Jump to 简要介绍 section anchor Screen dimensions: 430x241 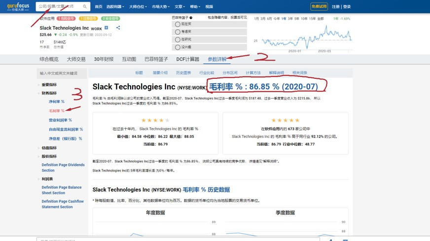(x=160, y=73)
